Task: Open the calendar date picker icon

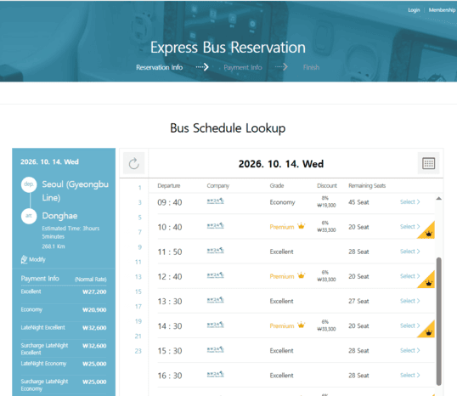Action: tap(428, 163)
